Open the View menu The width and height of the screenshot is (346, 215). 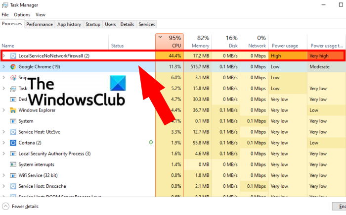(x=41, y=14)
